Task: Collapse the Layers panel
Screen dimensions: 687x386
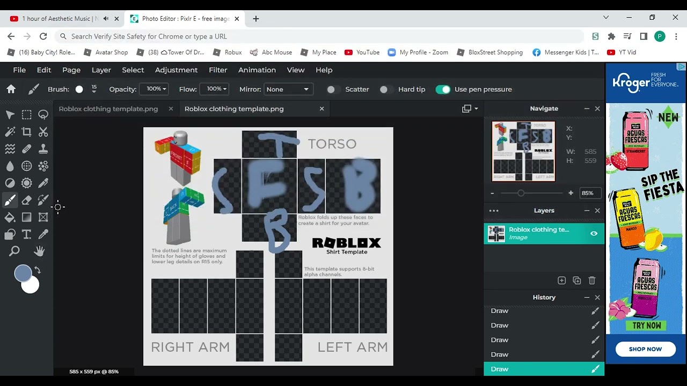Action: pyautogui.click(x=587, y=211)
